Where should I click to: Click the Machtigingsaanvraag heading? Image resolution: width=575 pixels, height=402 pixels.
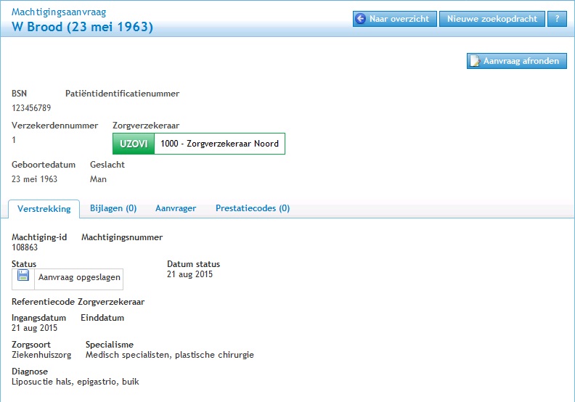[59, 12]
